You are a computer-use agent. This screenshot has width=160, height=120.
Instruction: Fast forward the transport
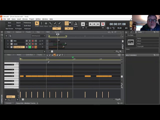click(x=98, y=24)
